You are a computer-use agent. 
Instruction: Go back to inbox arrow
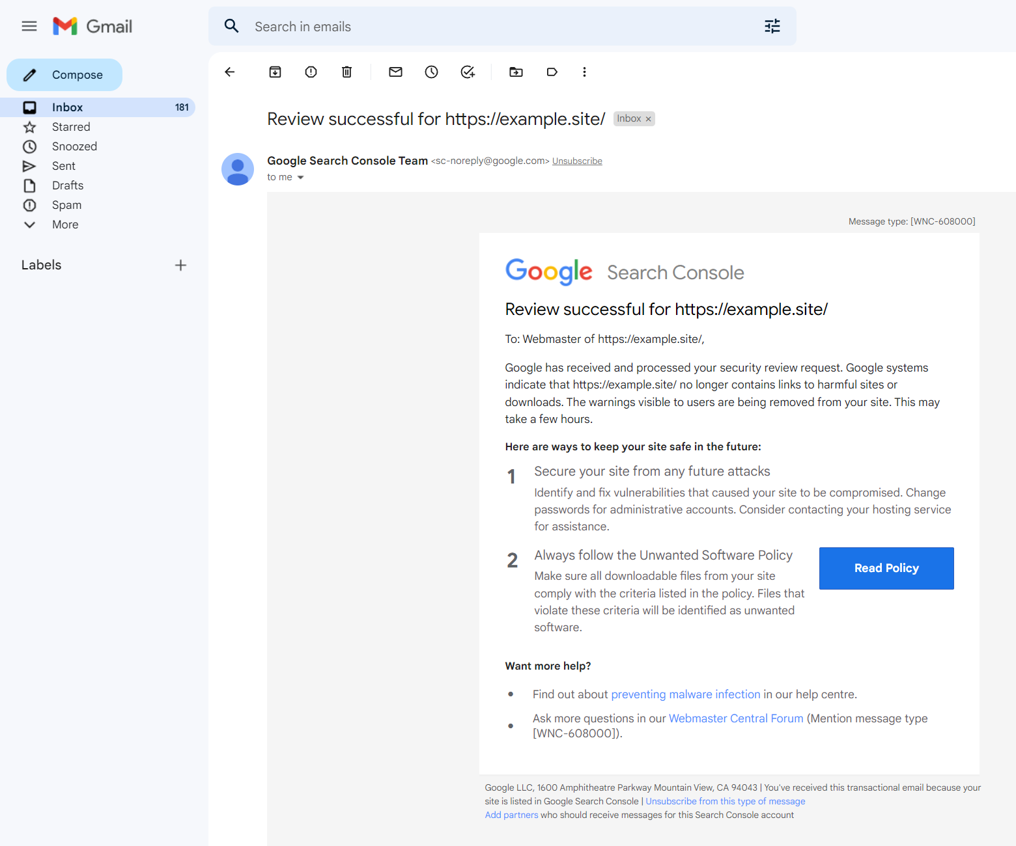coord(229,72)
